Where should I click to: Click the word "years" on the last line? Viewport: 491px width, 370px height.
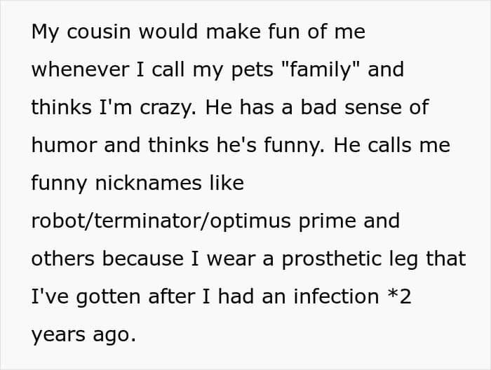tap(59, 335)
